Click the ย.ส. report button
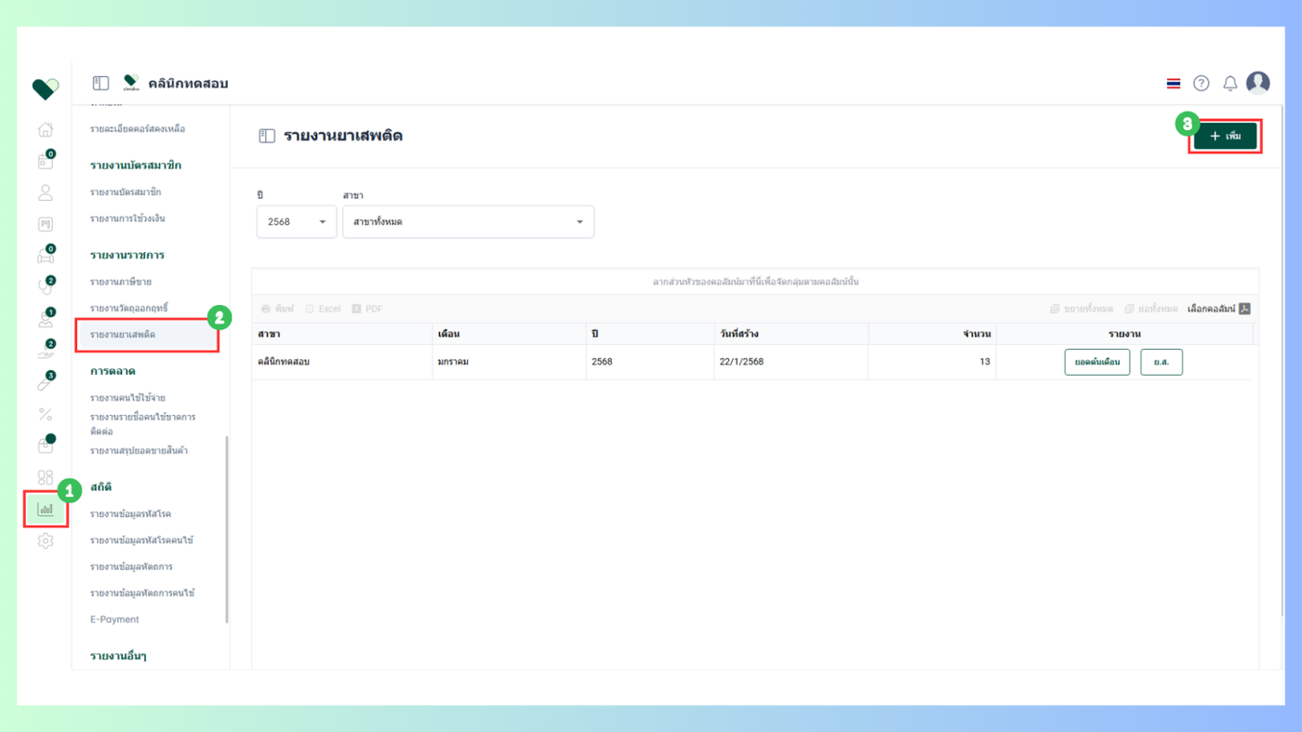This screenshot has height=732, width=1302. pos(1162,362)
